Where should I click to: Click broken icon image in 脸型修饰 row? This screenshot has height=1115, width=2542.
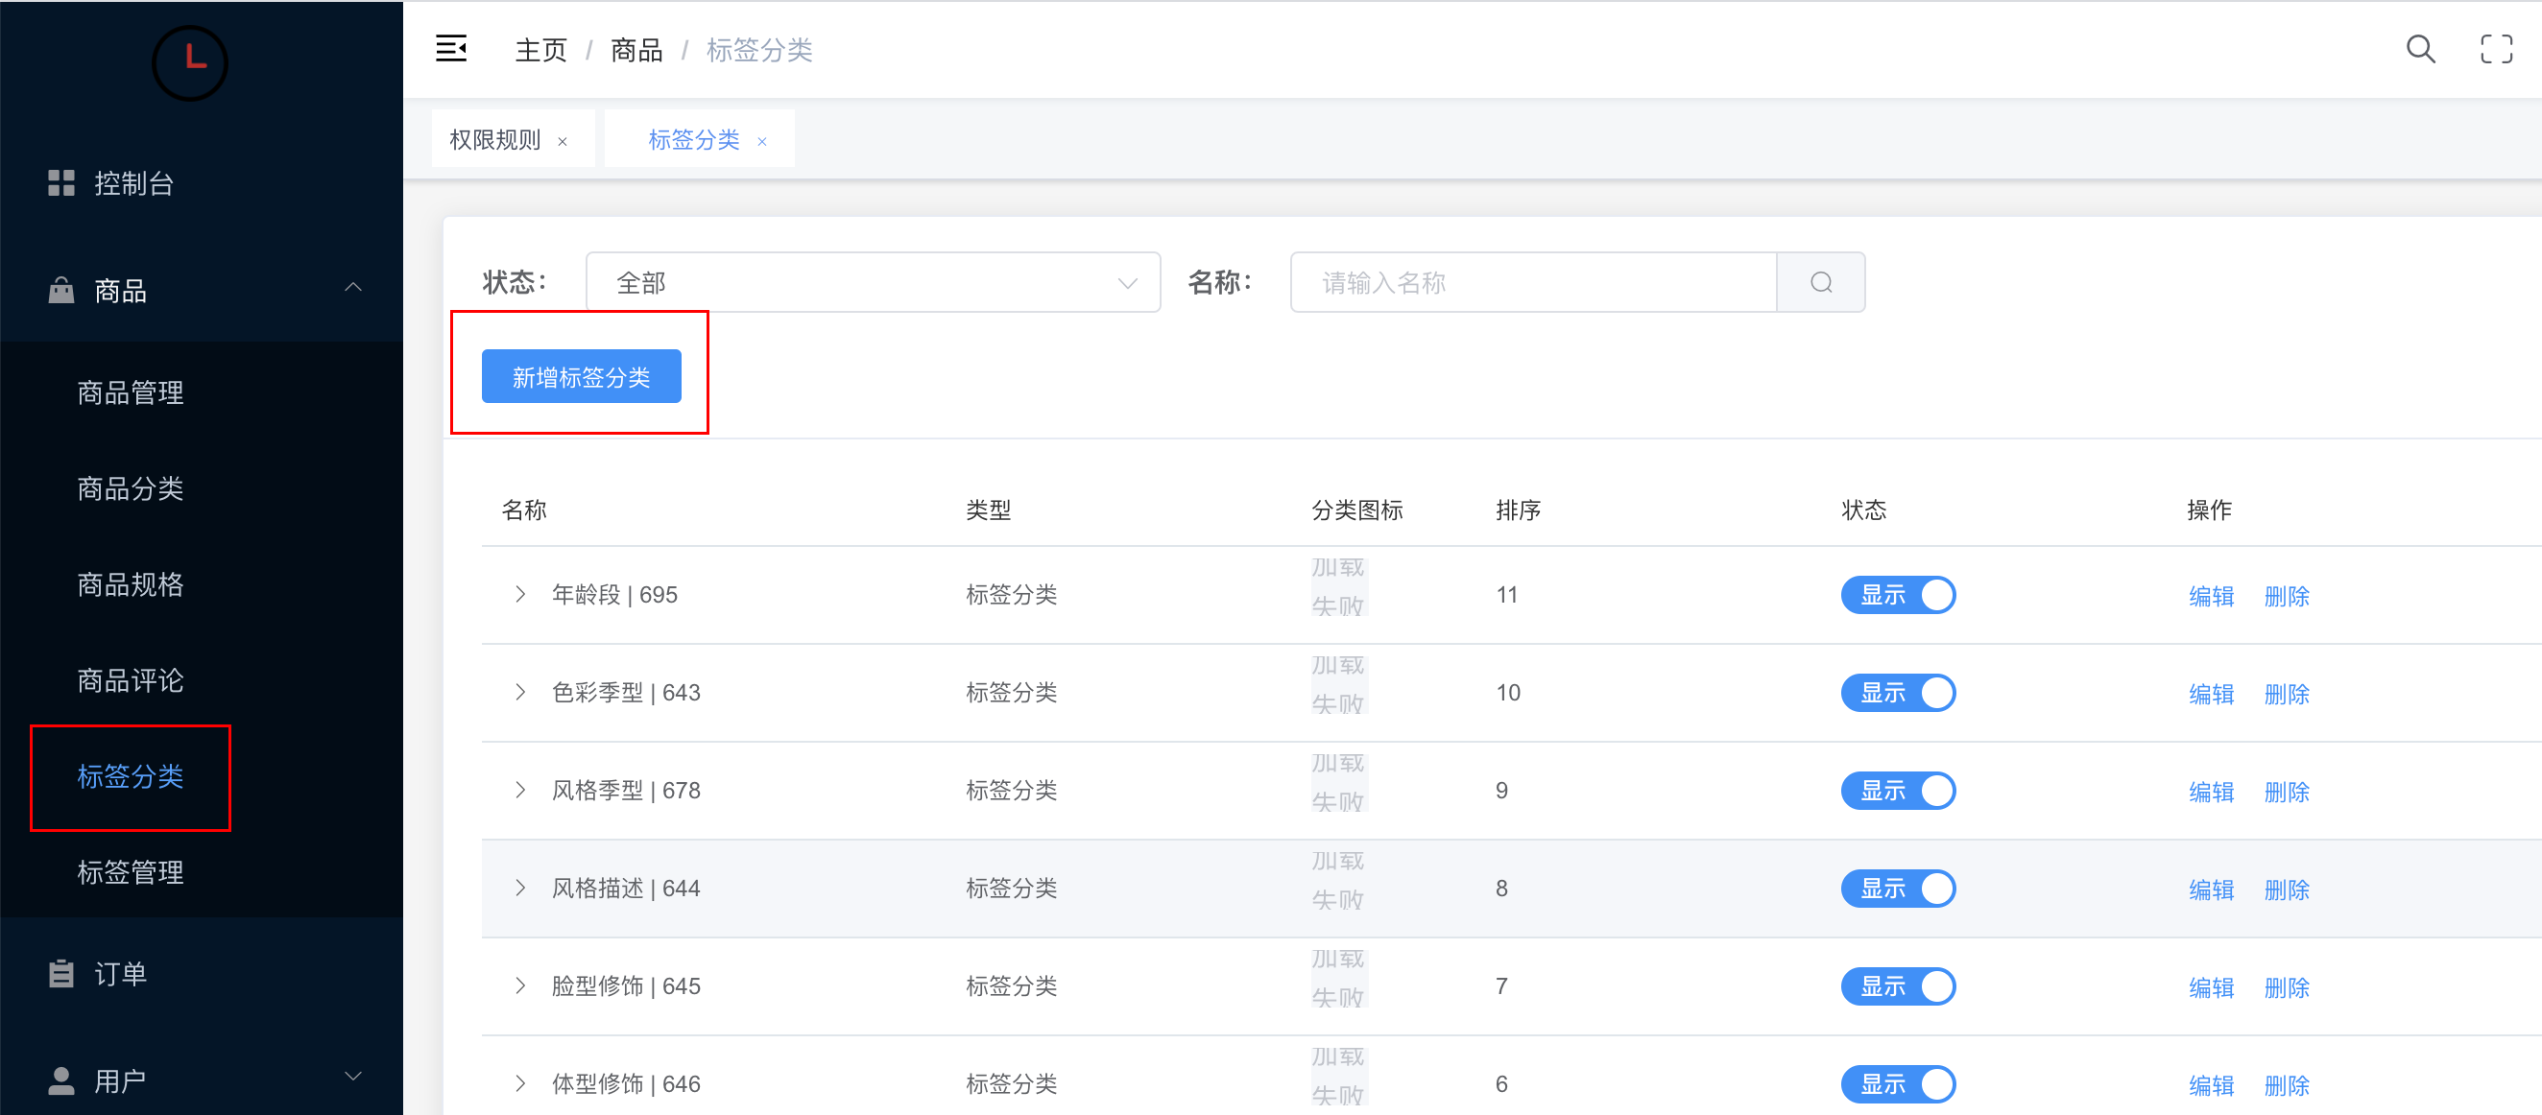pos(1338,977)
